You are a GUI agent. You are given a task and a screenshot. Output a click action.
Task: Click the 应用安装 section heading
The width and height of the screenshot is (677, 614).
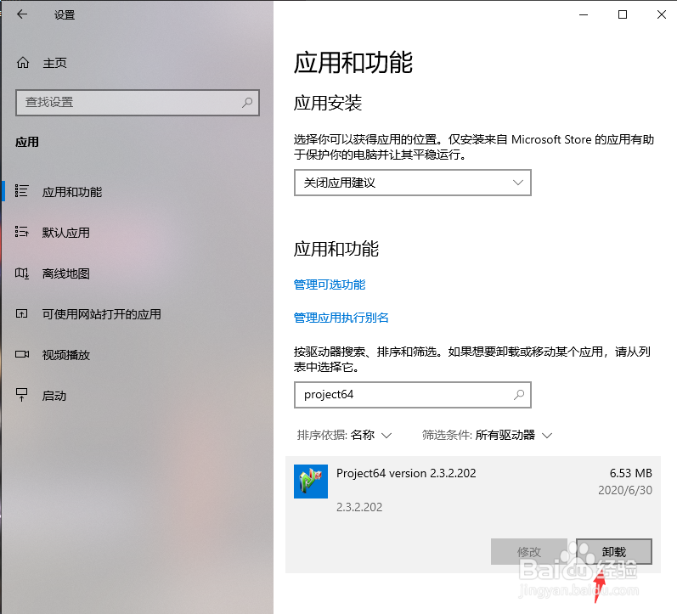coord(328,103)
